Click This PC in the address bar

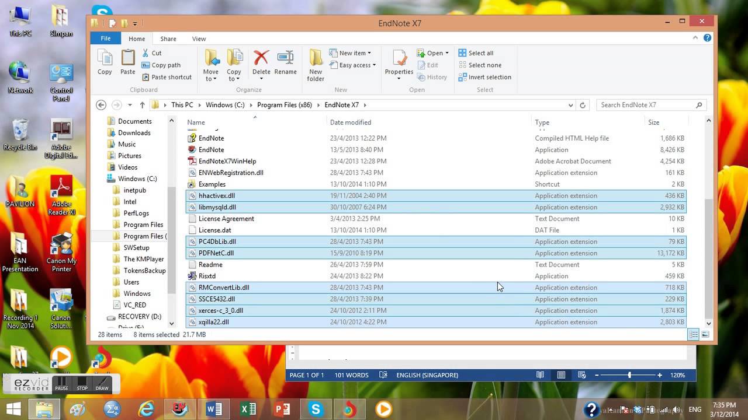tap(182, 105)
